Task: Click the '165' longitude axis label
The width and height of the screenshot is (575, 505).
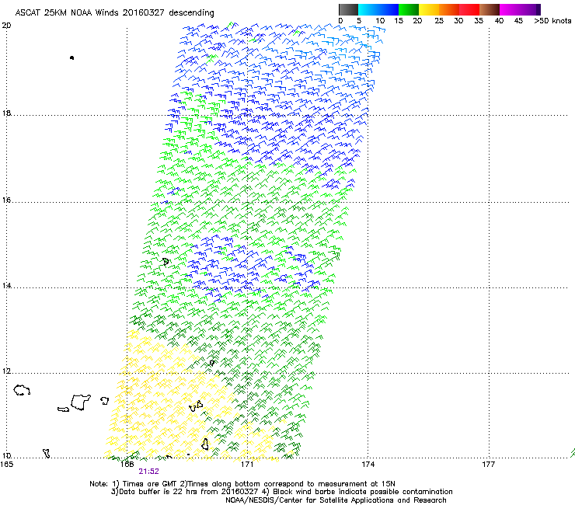Action: pyautogui.click(x=7, y=465)
